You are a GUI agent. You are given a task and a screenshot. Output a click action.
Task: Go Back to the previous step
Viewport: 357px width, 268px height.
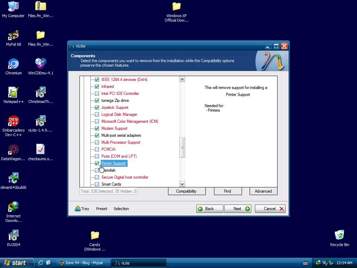click(210, 209)
